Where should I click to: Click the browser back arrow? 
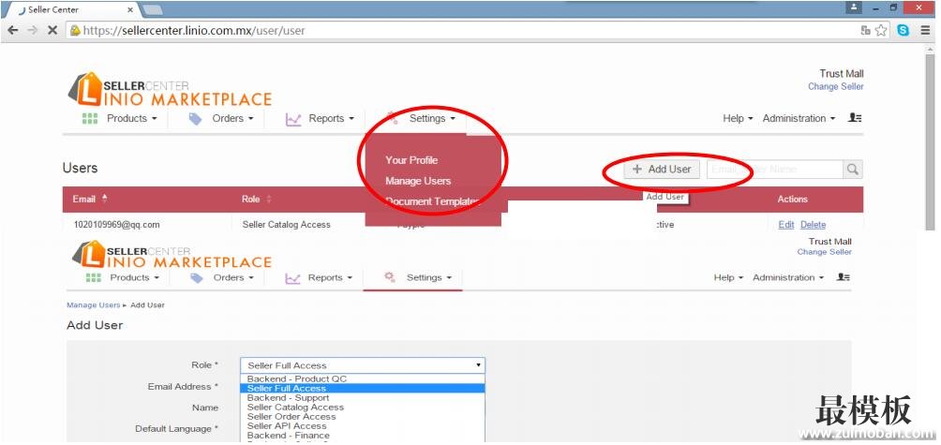click(12, 30)
